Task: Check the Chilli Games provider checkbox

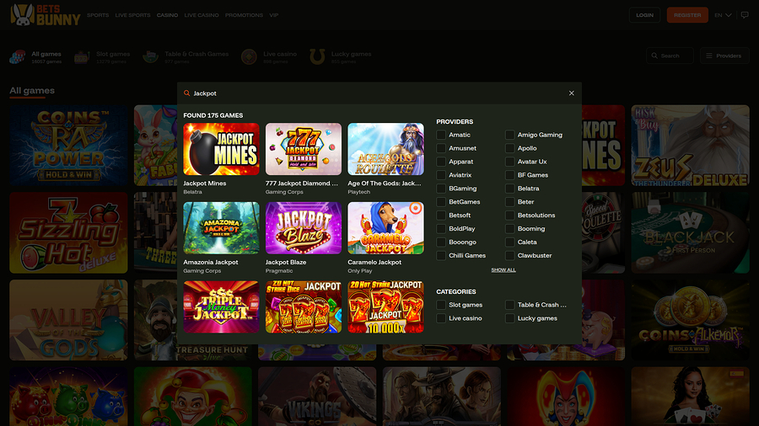Action: coord(441,255)
